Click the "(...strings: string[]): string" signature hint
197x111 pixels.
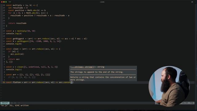click(x=87, y=67)
